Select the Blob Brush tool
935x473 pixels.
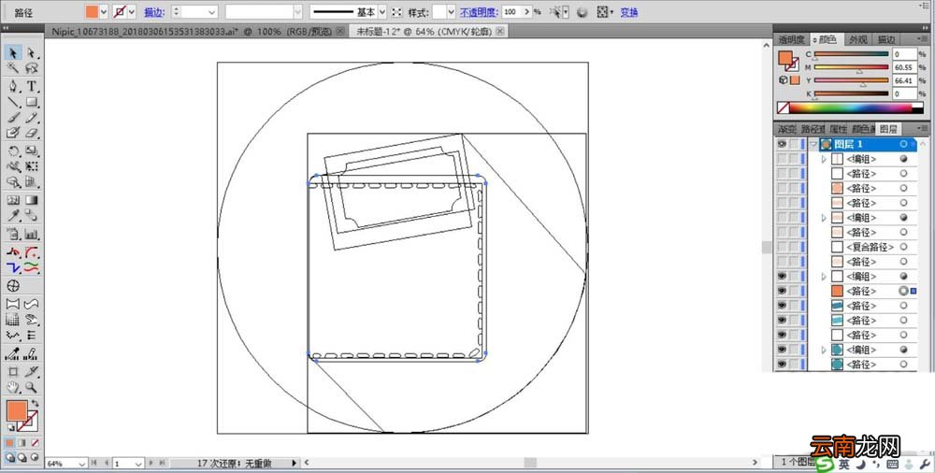tap(13, 133)
